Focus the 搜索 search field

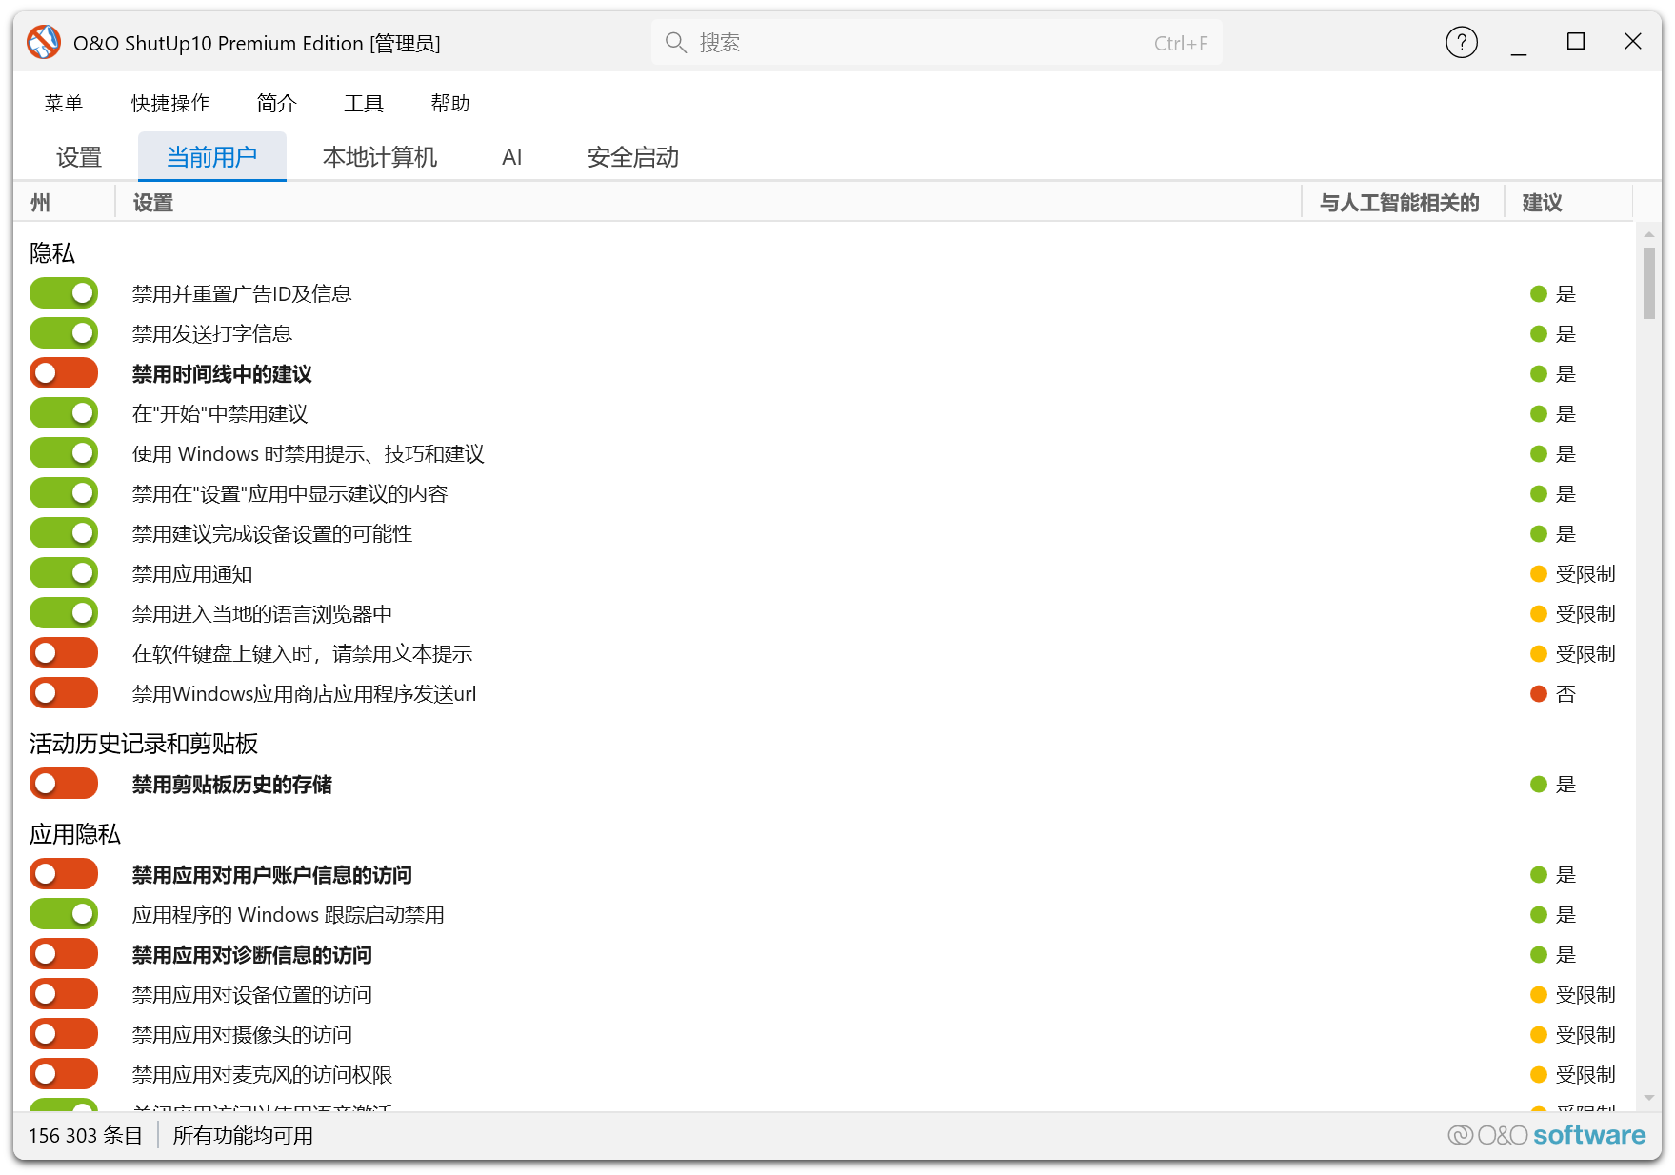(x=937, y=43)
